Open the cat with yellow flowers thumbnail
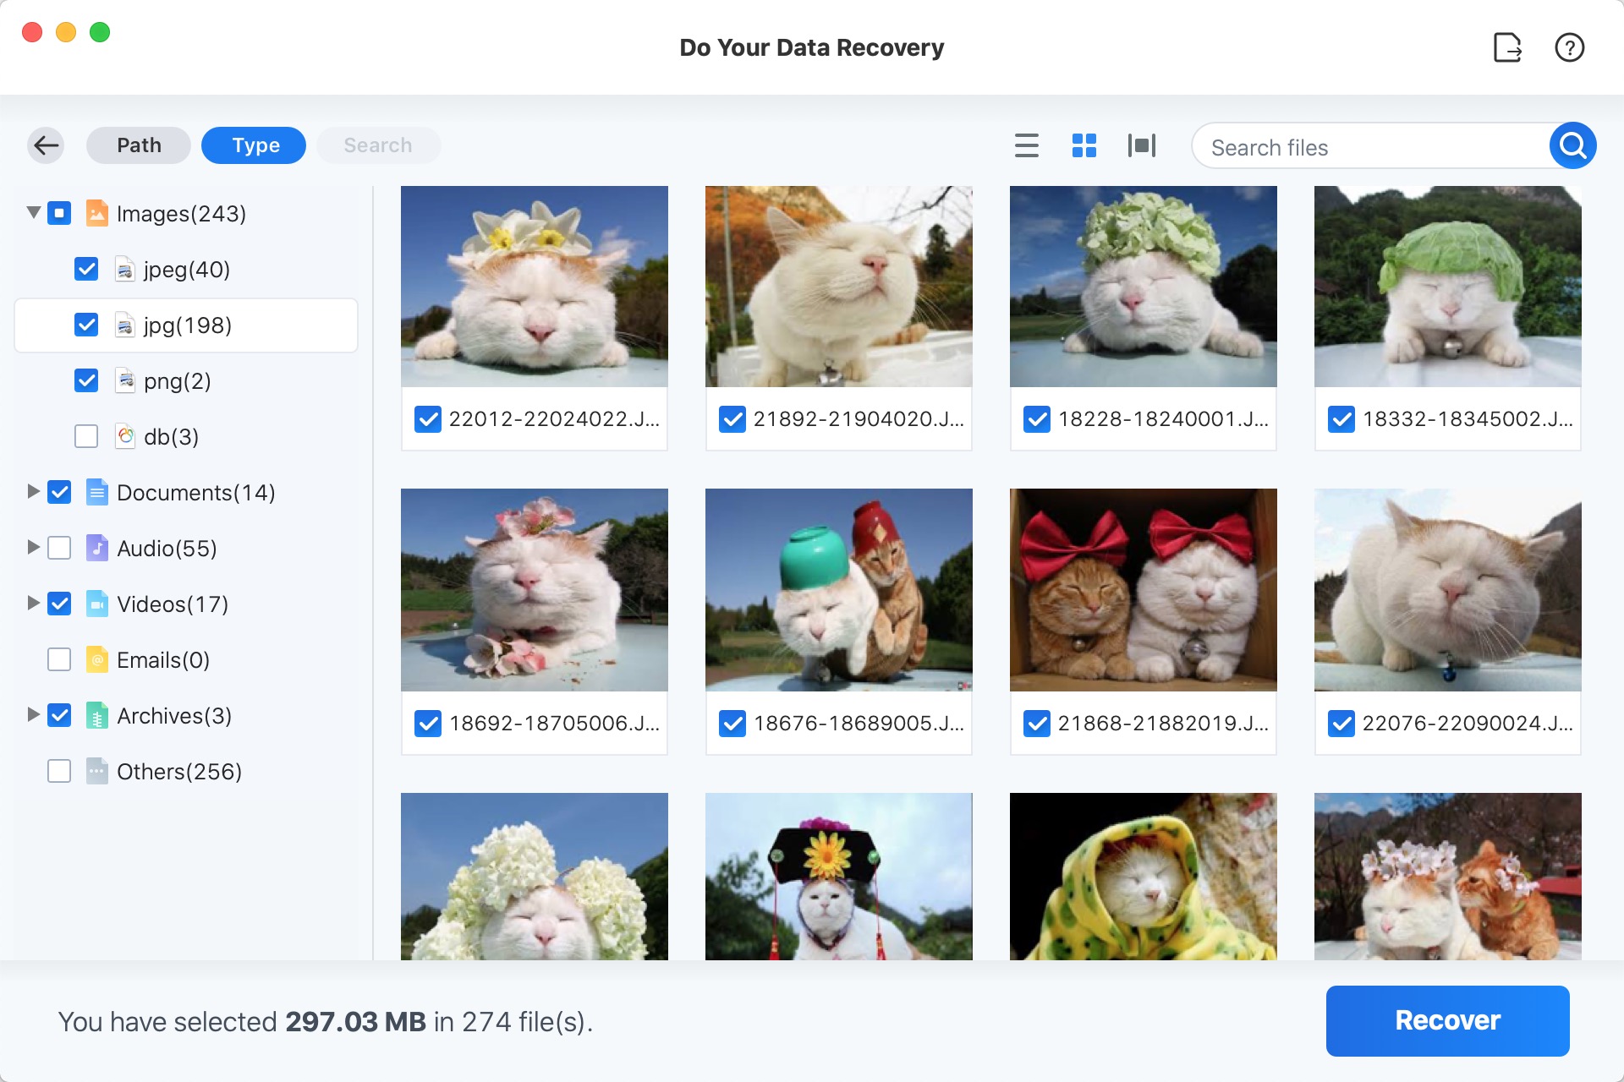 coord(535,287)
